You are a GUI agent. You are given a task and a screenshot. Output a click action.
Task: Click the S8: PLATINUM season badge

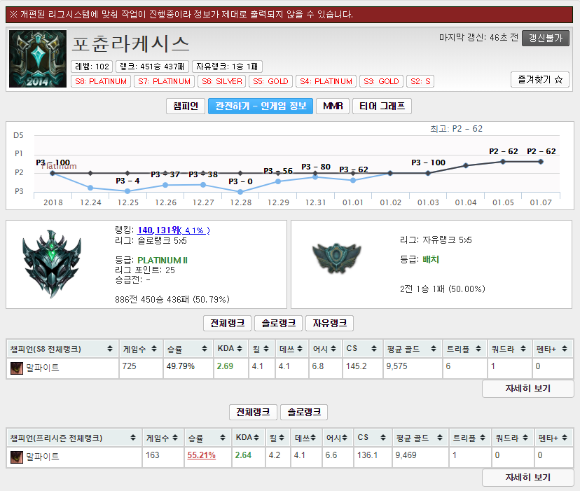pyautogui.click(x=101, y=81)
